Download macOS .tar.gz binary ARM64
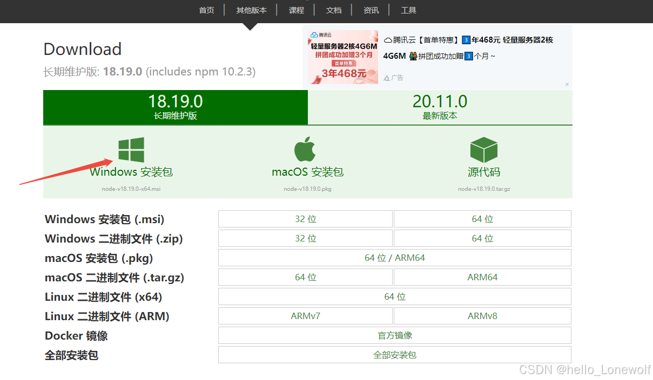This screenshot has width=653, height=380. tap(482, 277)
